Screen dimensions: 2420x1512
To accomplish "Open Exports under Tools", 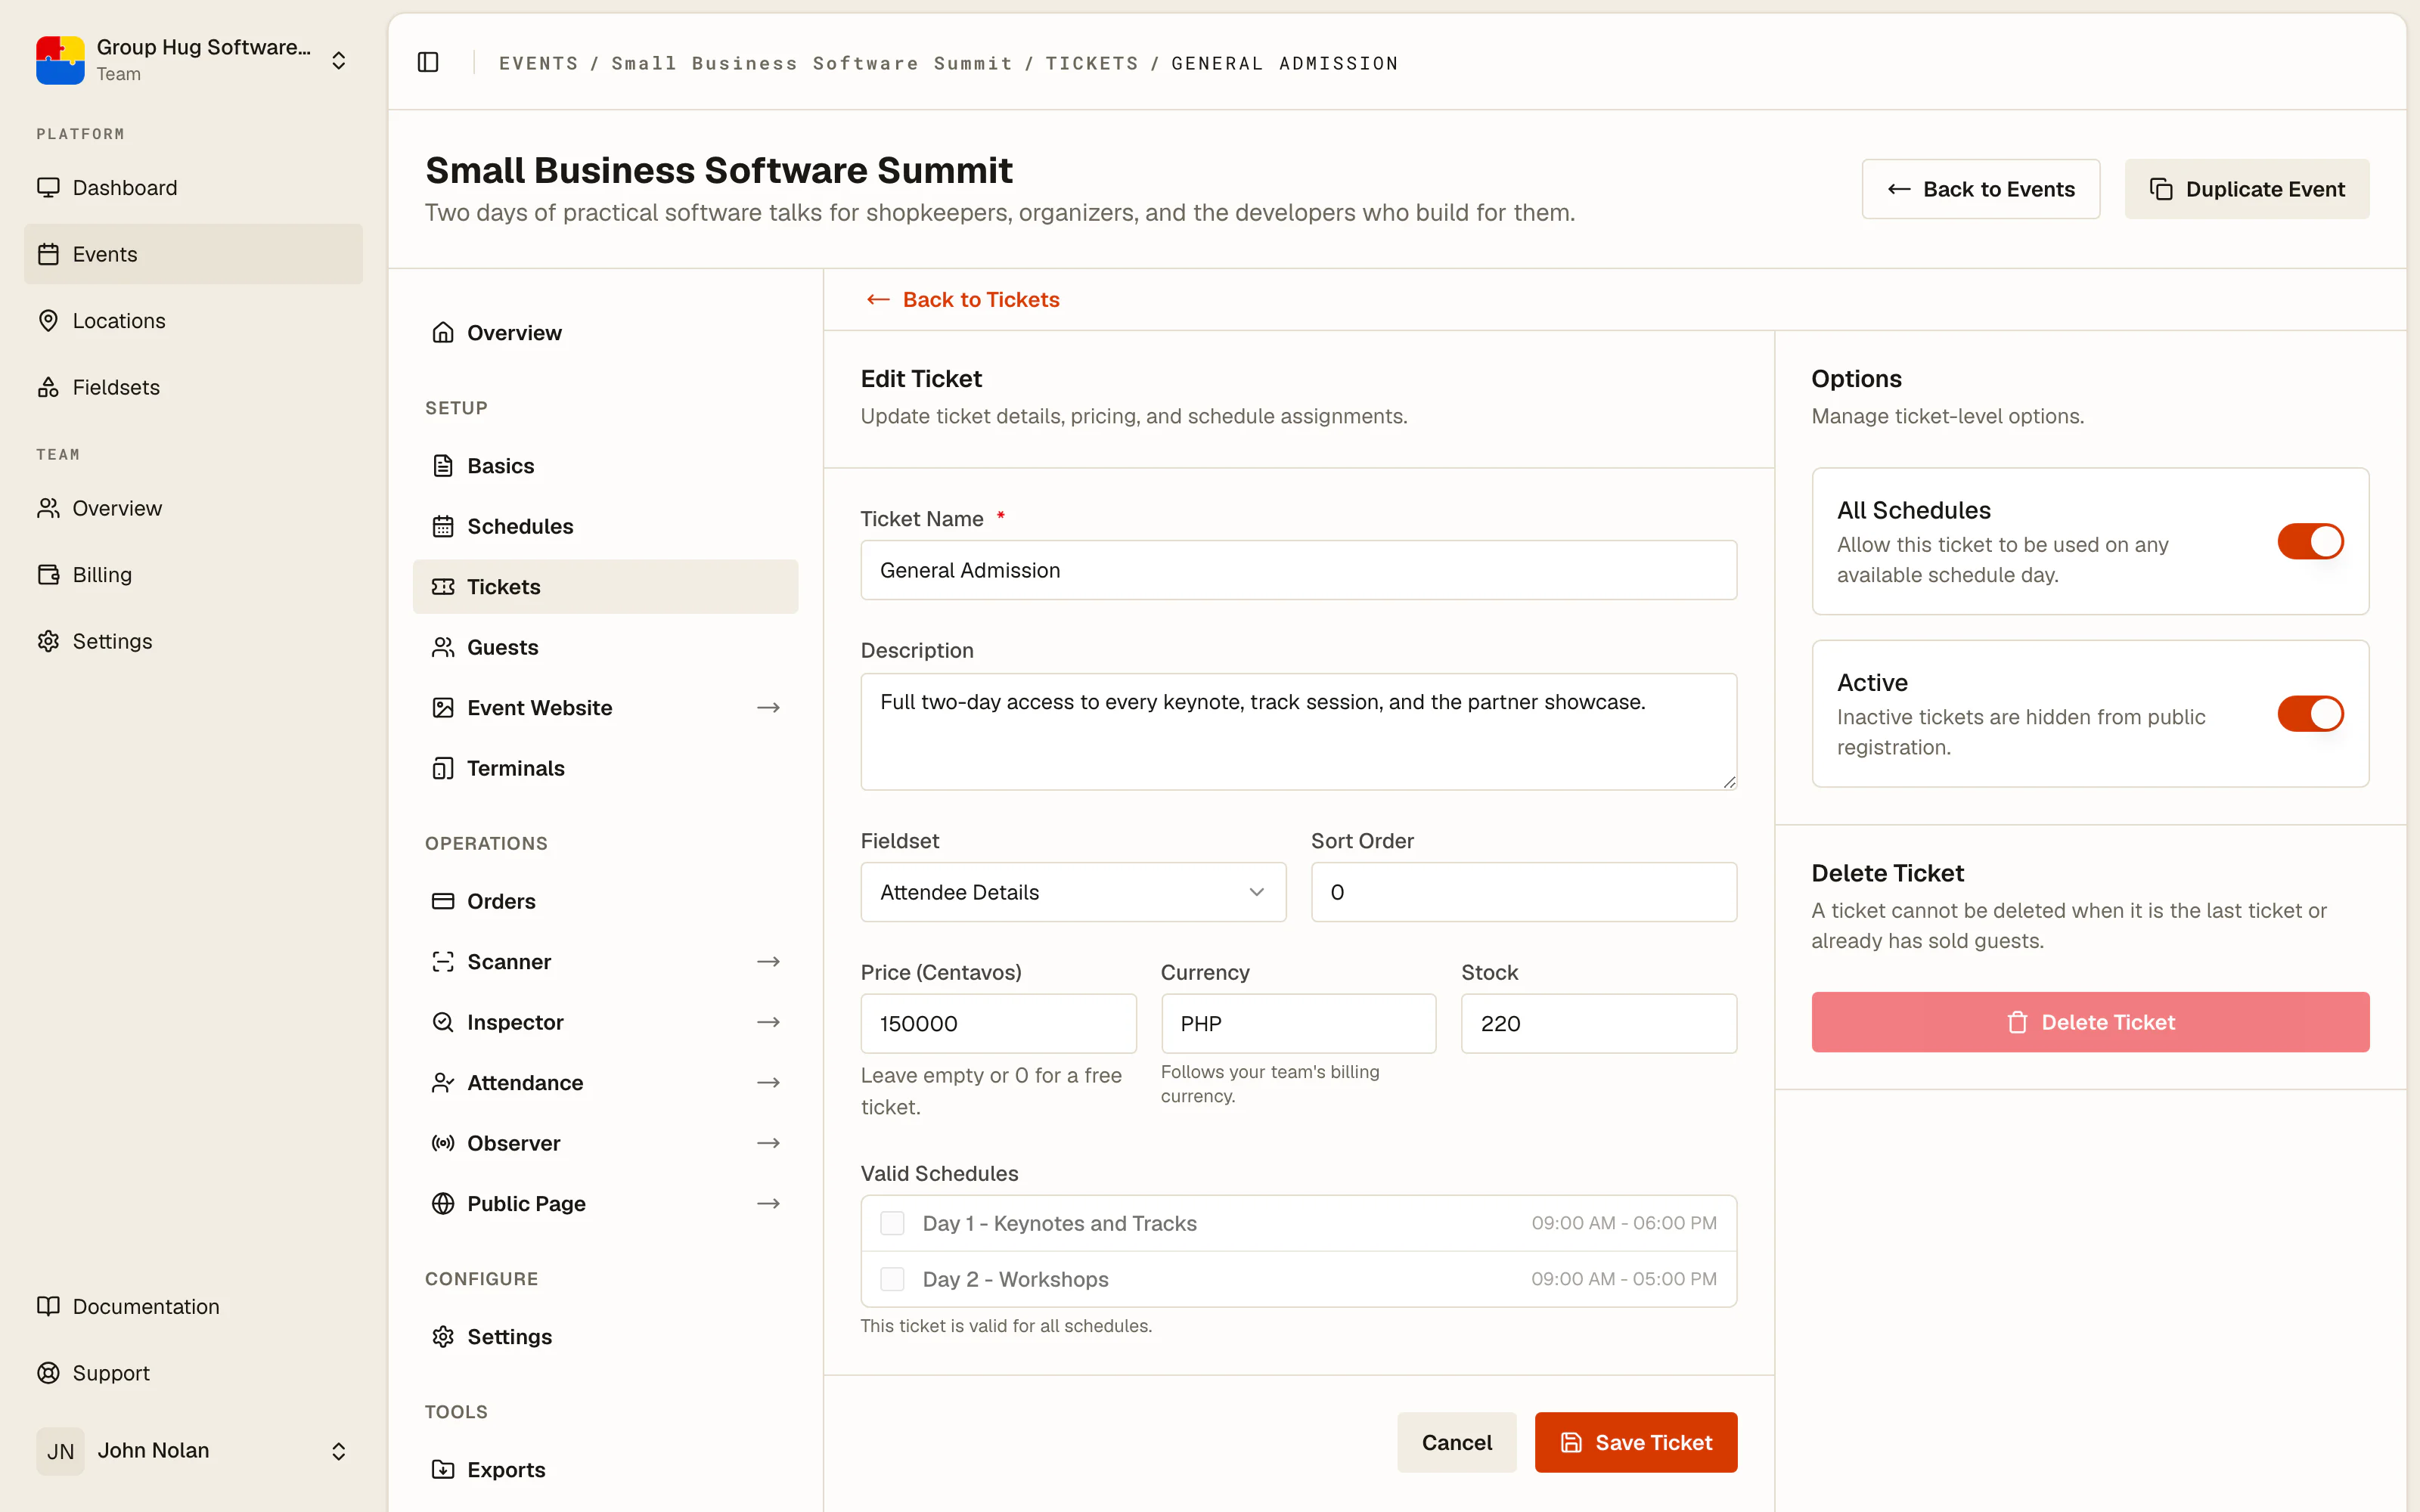I will (605, 1469).
